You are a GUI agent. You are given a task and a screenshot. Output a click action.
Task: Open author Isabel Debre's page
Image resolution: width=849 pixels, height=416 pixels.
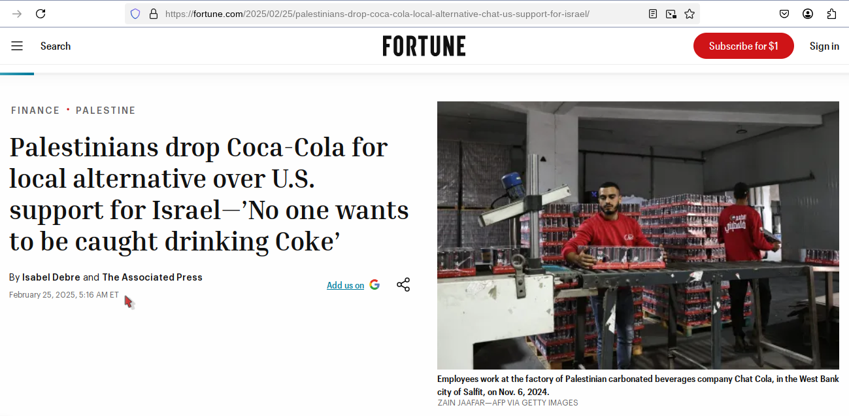click(51, 277)
